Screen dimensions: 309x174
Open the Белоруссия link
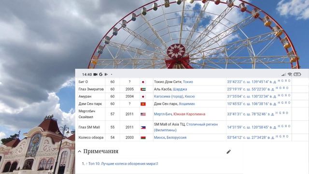click(x=176, y=137)
